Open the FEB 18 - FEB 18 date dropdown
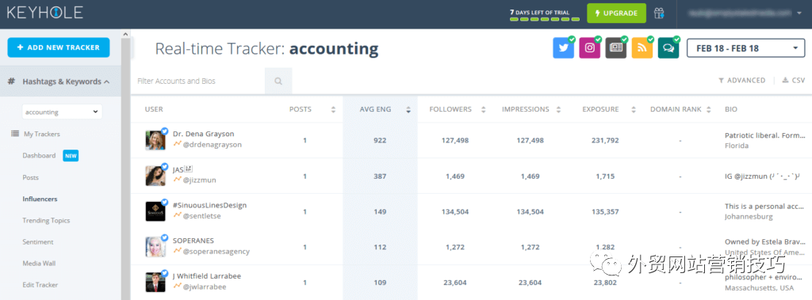Screen dimensions: 812x300 click(x=745, y=48)
